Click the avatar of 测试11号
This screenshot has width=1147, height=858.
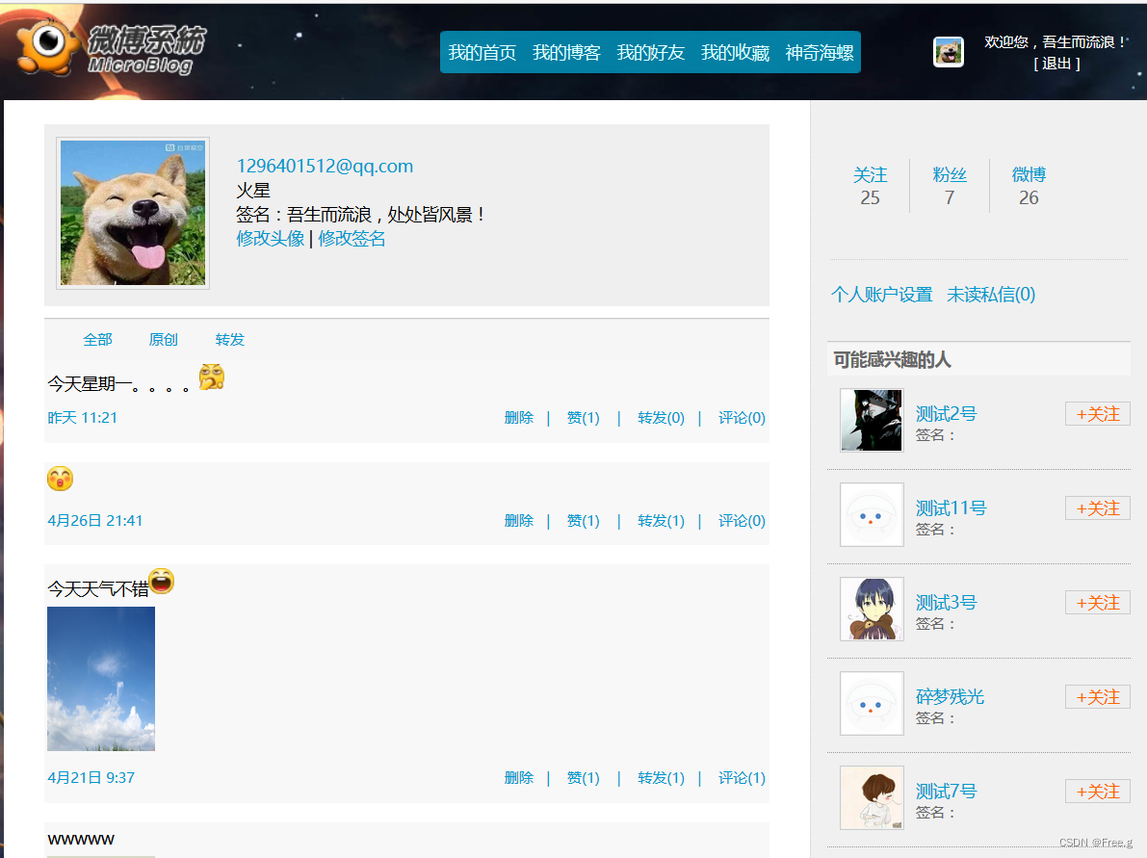point(872,514)
